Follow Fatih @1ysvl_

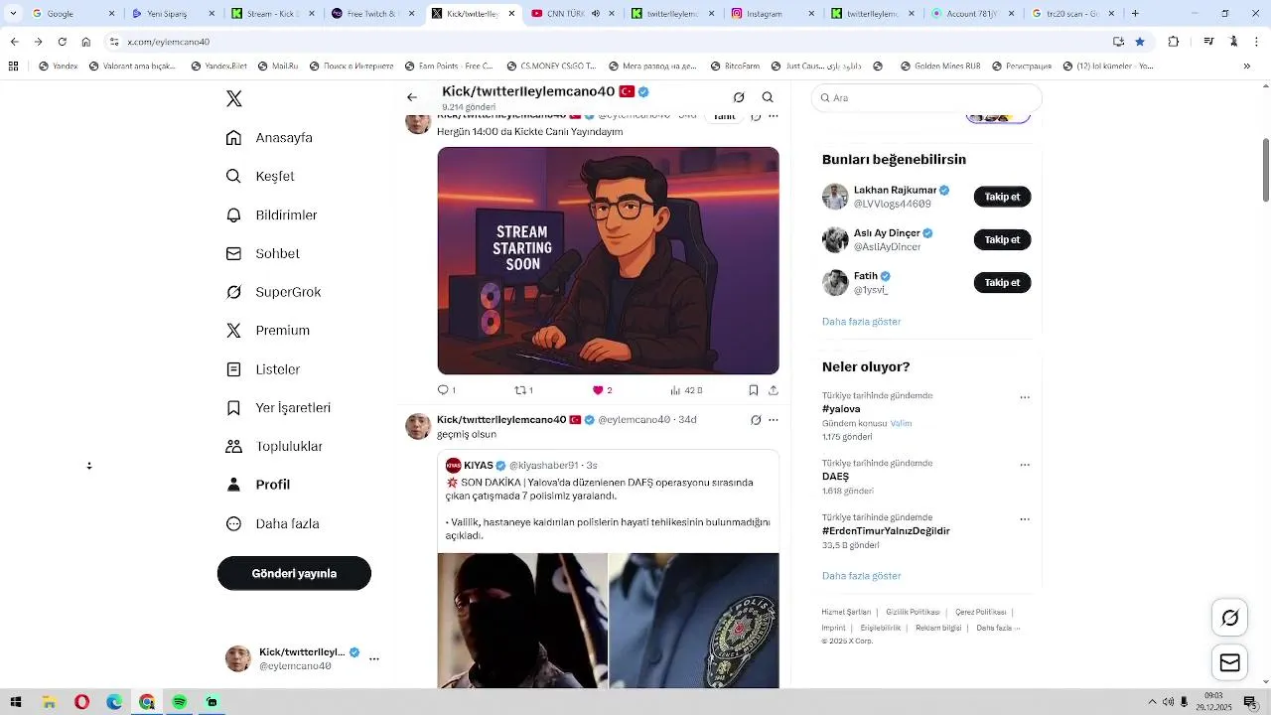(x=1002, y=282)
